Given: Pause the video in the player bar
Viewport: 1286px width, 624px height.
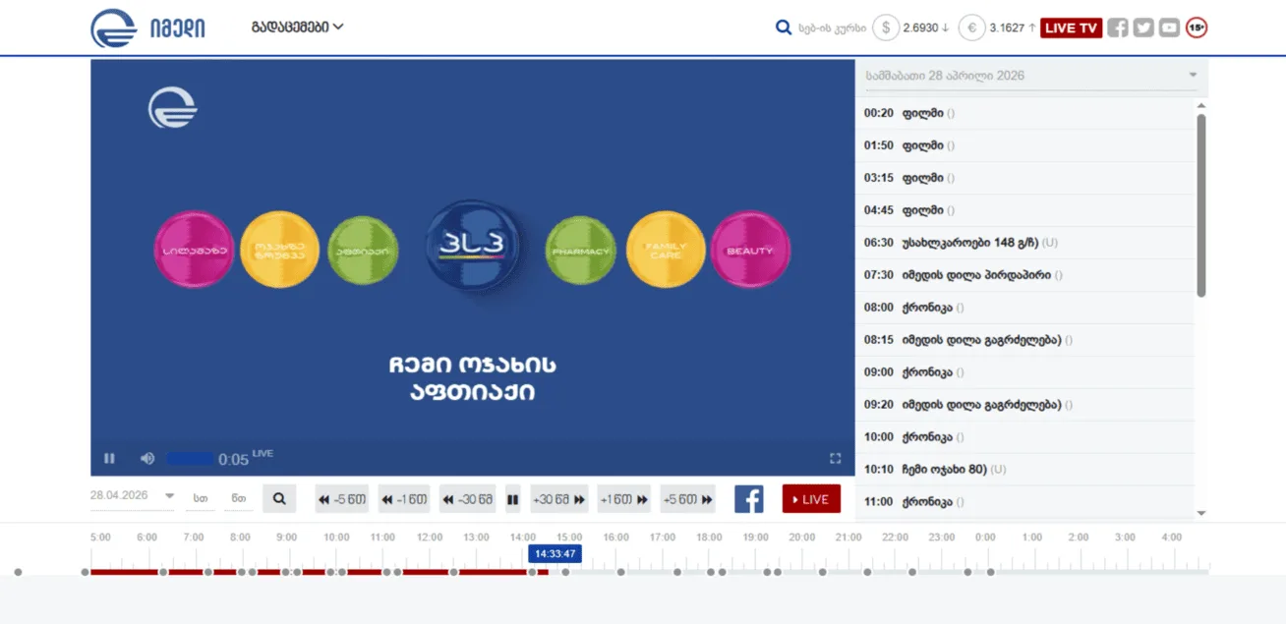Looking at the screenshot, I should click(109, 458).
